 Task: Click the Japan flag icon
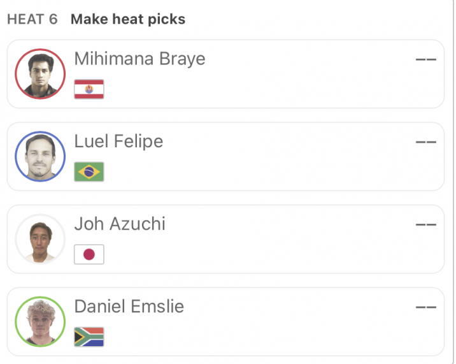click(x=89, y=254)
